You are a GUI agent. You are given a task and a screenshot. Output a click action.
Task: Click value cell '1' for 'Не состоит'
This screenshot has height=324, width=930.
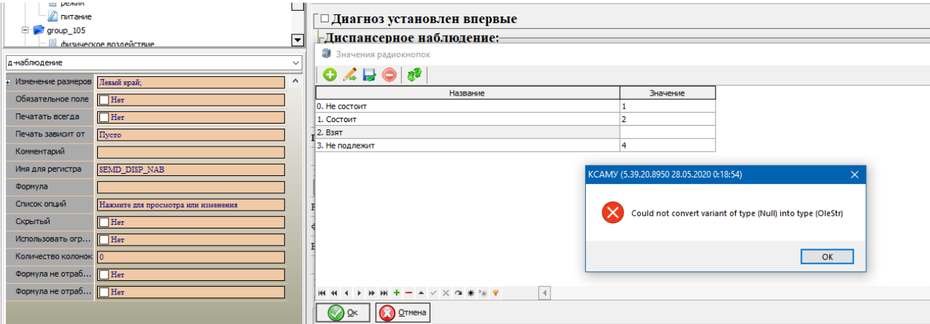(667, 106)
